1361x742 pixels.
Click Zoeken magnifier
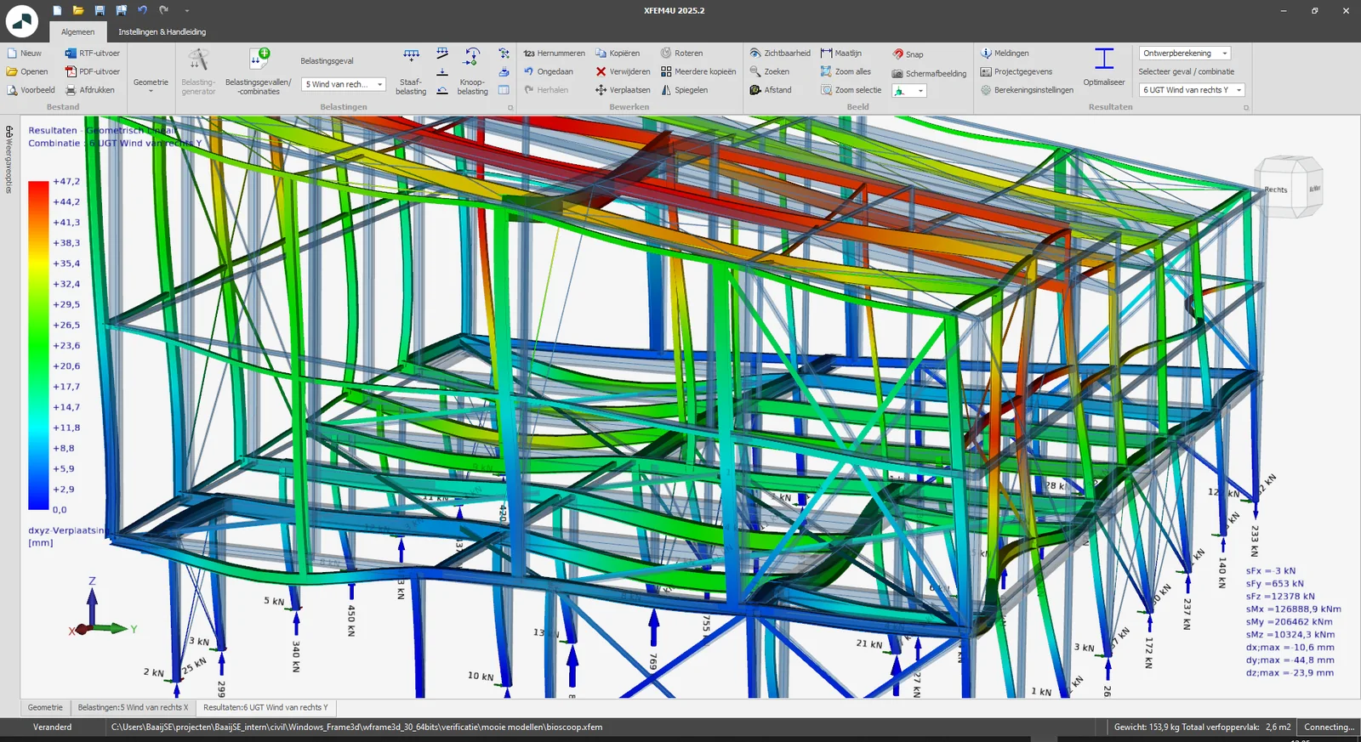(x=770, y=71)
